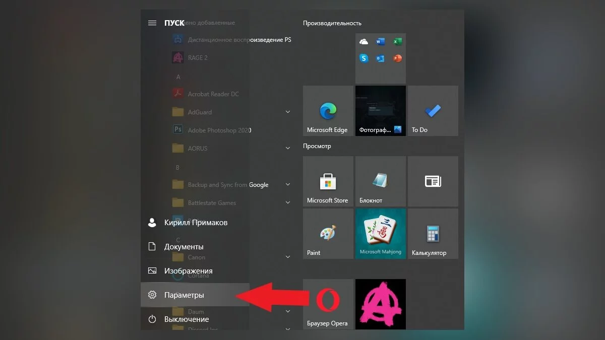
Task: Click the Просмотр group heading
Action: pyautogui.click(x=317, y=146)
